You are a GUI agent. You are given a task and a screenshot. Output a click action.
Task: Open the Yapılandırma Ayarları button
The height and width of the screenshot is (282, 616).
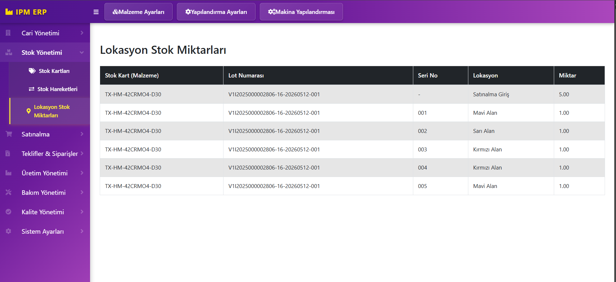(x=216, y=12)
